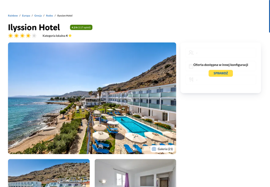Open the Rainbow breadcrumb link
Screen dimensions: 270x187
(x=13, y=16)
